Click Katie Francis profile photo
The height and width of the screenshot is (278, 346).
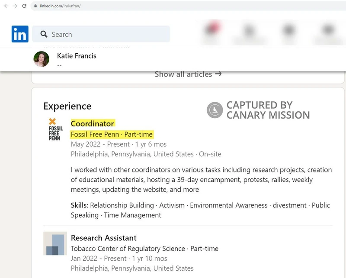pos(41,59)
